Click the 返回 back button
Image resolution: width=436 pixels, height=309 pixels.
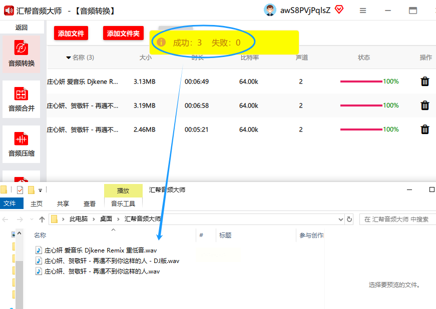click(x=22, y=27)
